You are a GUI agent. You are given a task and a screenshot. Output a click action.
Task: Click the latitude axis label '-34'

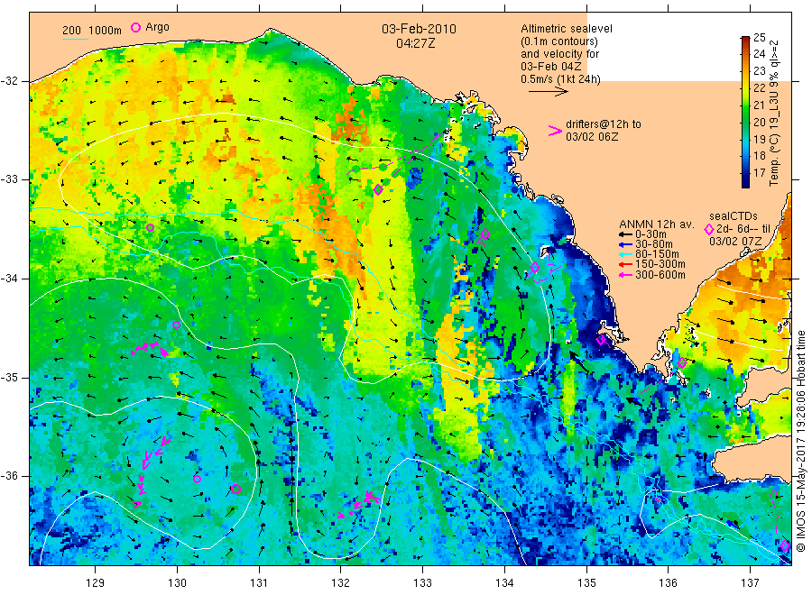(10, 279)
